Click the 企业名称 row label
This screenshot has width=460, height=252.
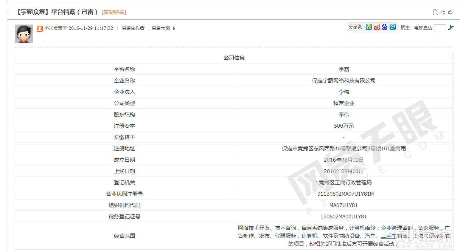click(124, 80)
